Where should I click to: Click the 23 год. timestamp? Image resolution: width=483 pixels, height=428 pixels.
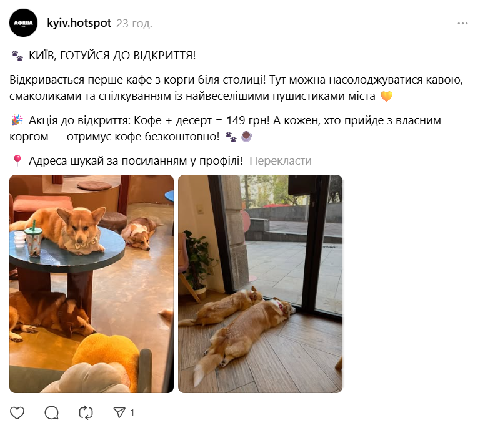[x=134, y=23]
